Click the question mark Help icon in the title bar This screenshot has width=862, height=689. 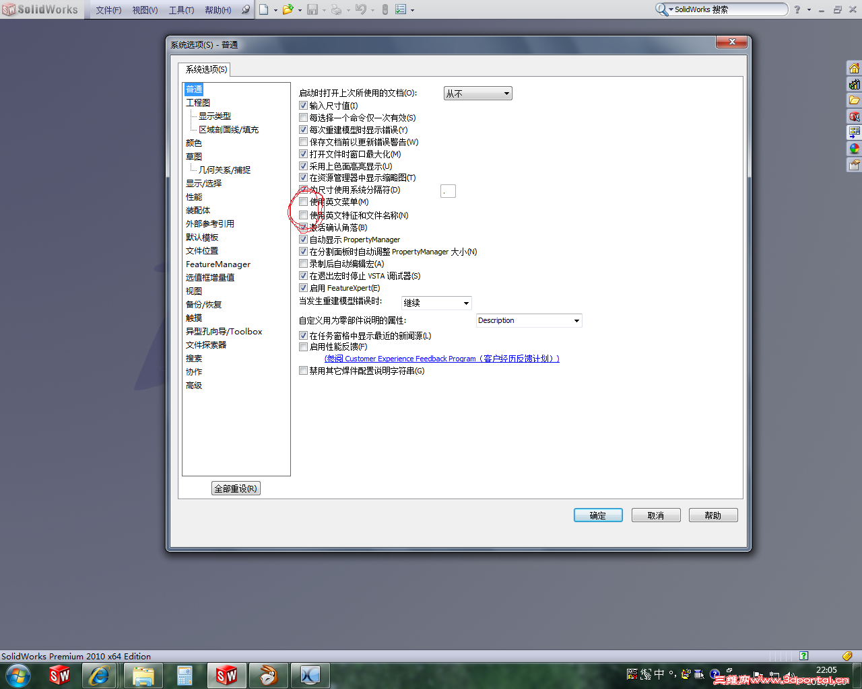tap(797, 9)
